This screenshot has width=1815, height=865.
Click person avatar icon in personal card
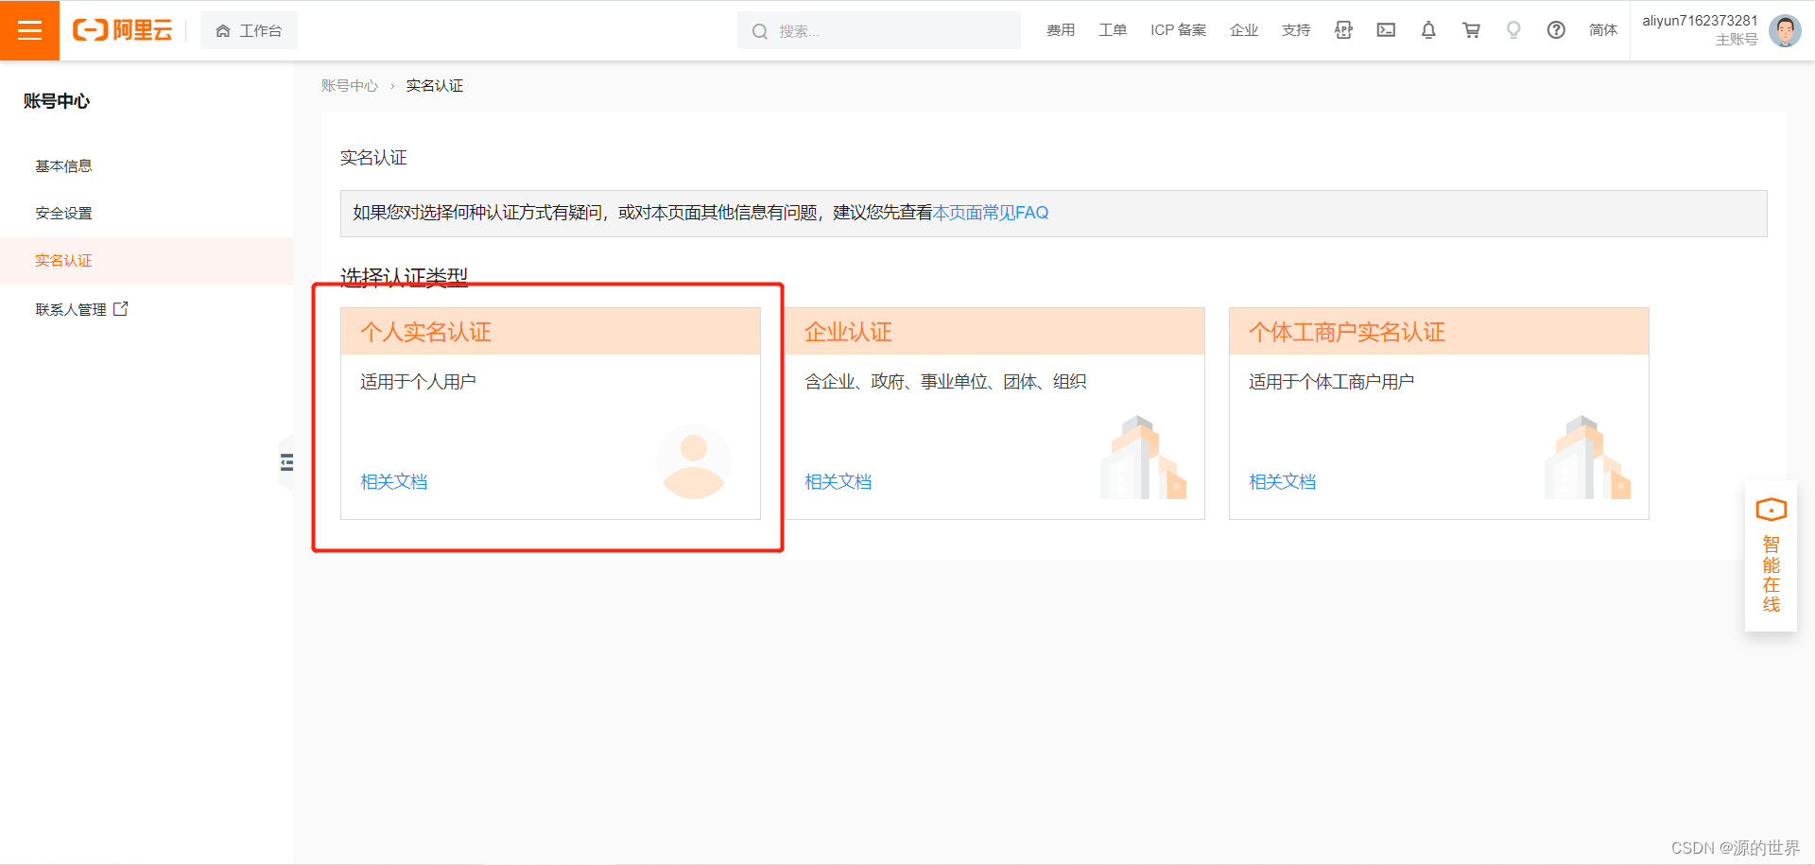[x=694, y=461]
